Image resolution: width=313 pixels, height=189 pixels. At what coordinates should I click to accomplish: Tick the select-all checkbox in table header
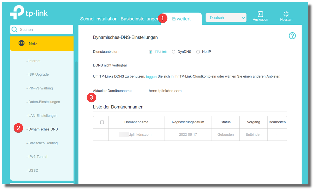[102, 122]
